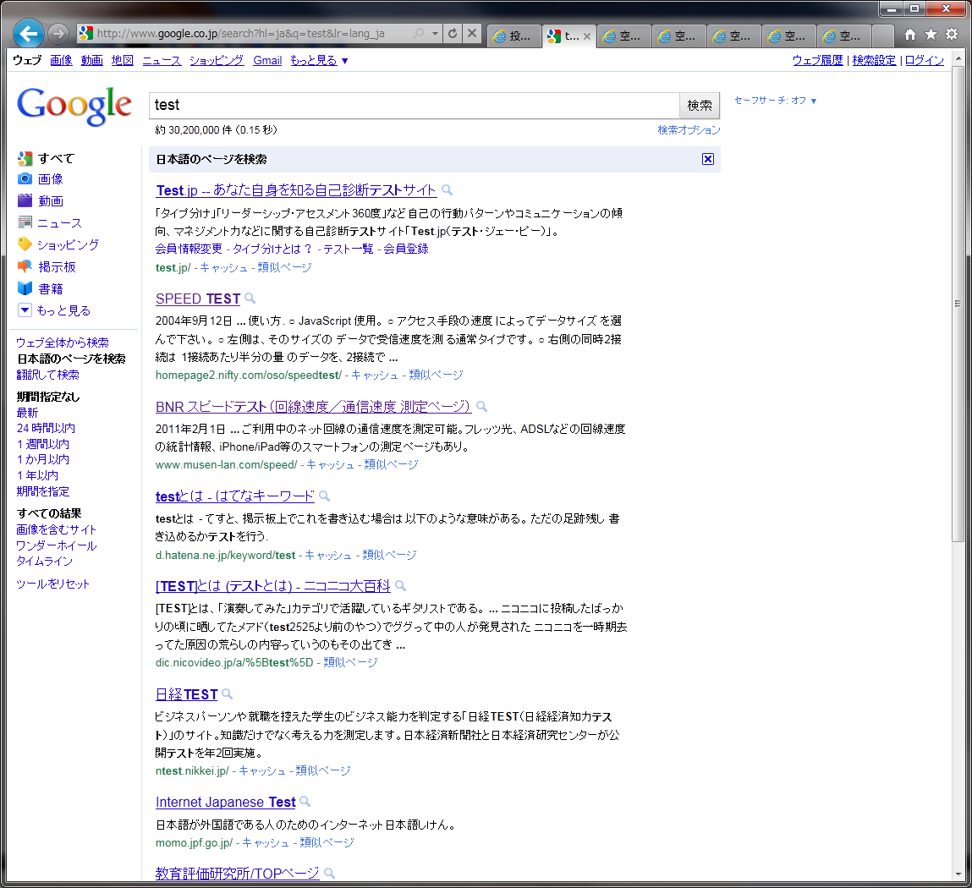Select ショッピング in the top navigation bar
Viewport: 972px width, 888px height.
tap(217, 61)
